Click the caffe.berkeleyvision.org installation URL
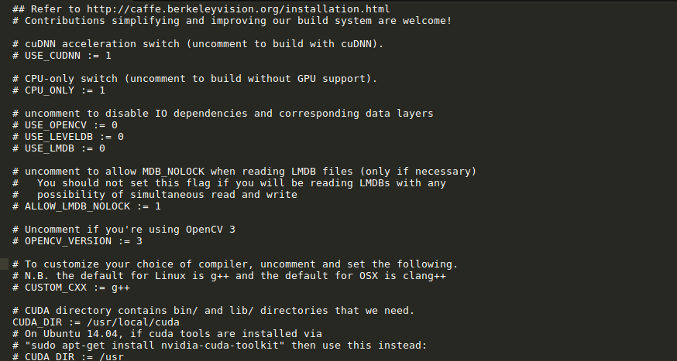The height and width of the screenshot is (361, 677). (x=239, y=9)
